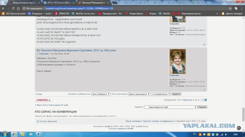Switch to 'ДТП и ЧП | Сочи' tab
Image resolution: width=245 pixels, height=137 pixels.
click(x=57, y=3)
